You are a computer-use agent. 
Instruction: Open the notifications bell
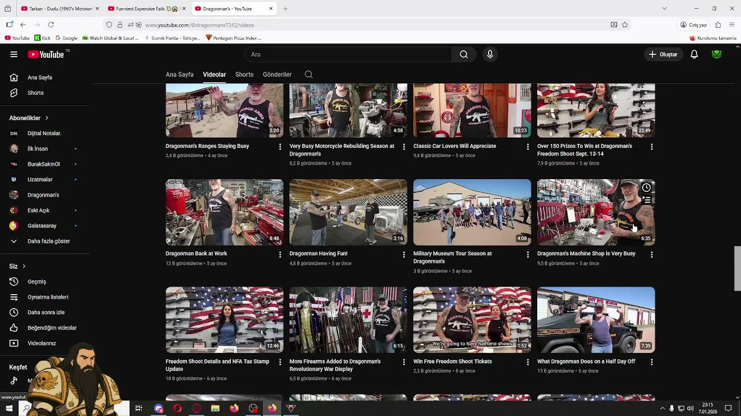(694, 54)
